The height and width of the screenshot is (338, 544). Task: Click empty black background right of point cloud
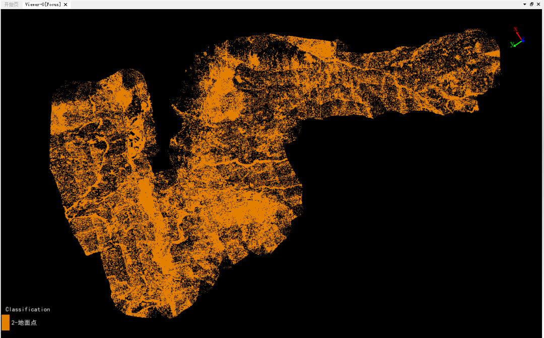(x=417, y=208)
